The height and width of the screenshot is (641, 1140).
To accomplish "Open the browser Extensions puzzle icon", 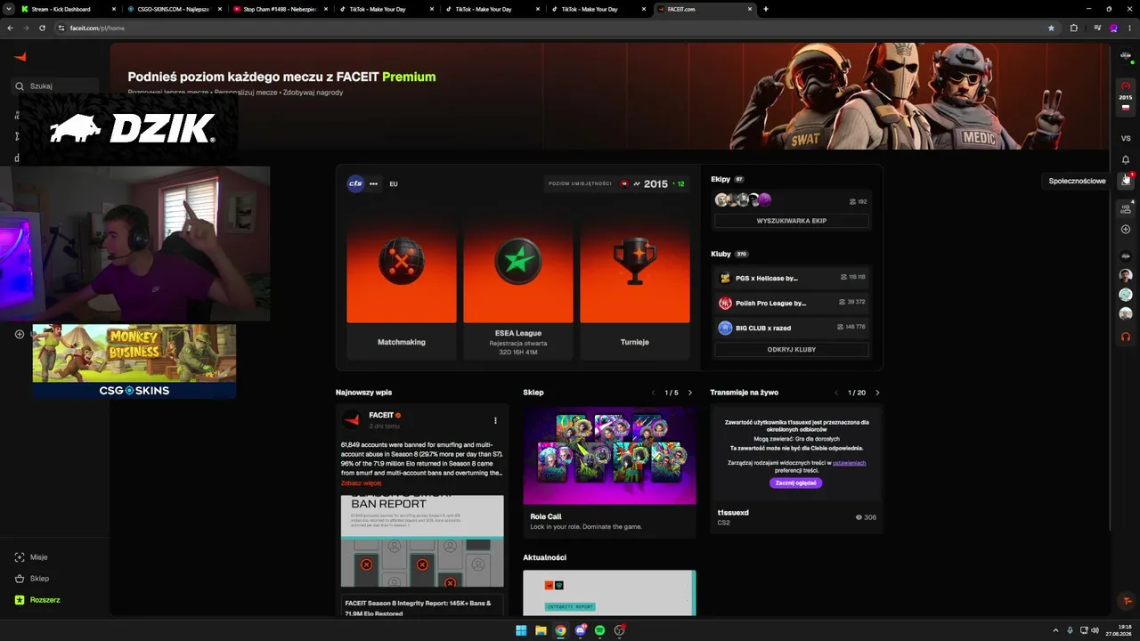I will click(1073, 28).
